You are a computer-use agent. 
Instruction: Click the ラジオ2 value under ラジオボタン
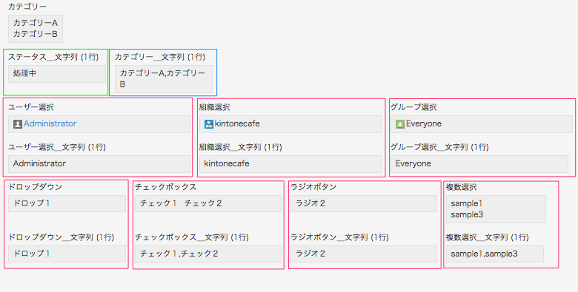pyautogui.click(x=310, y=203)
